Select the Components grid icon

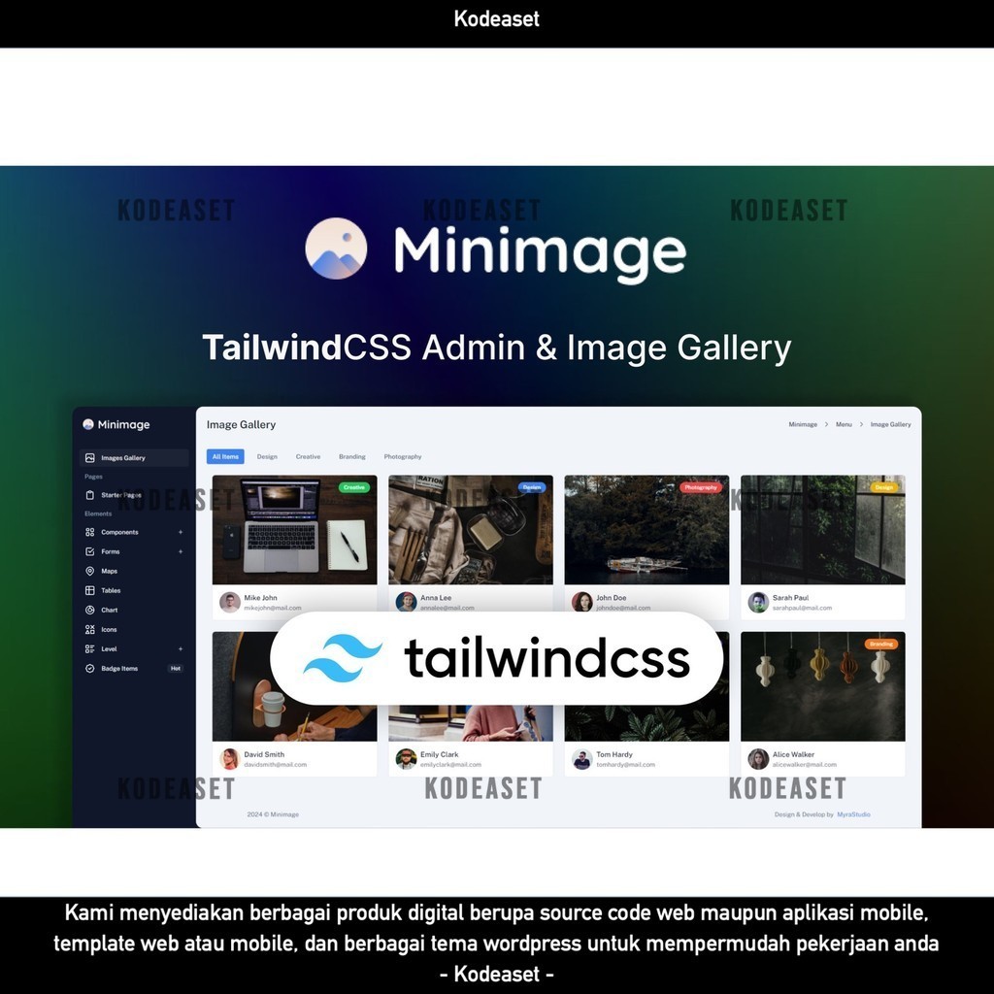tap(89, 532)
